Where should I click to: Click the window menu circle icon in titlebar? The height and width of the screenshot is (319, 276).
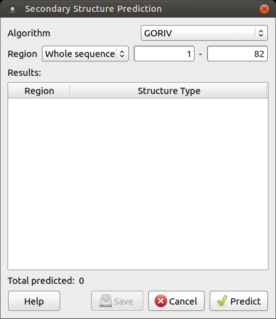[13, 9]
